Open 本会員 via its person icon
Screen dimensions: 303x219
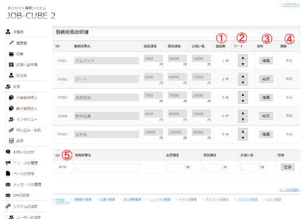[11, 75]
